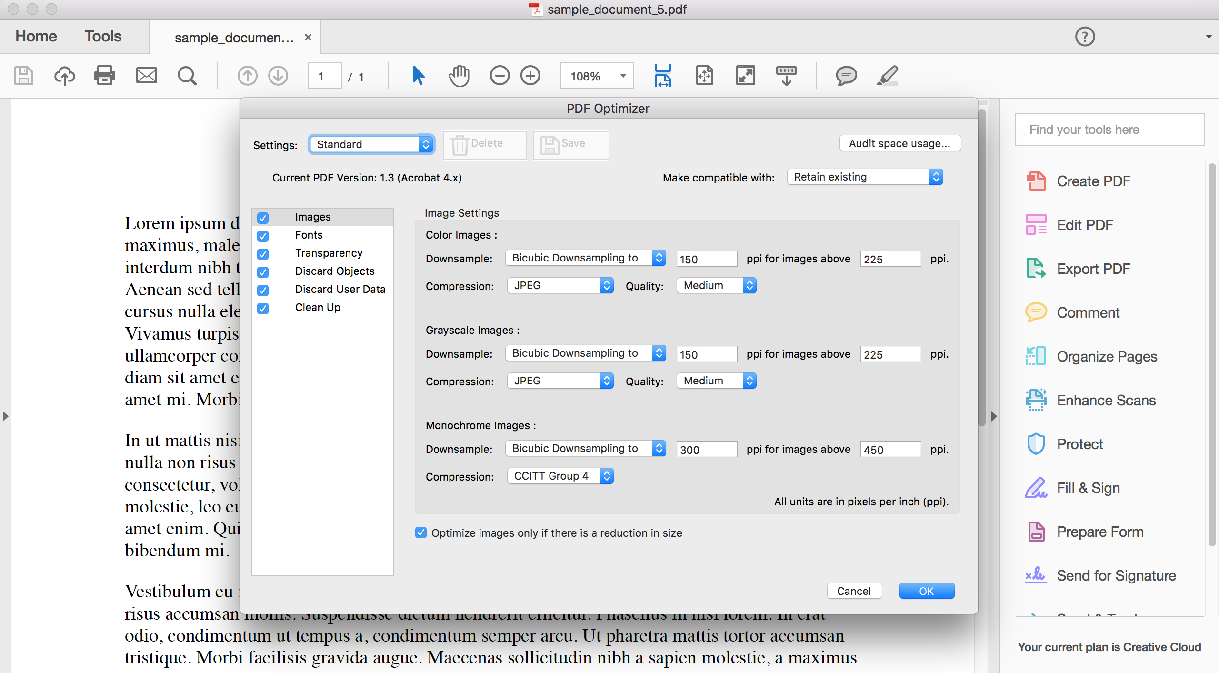This screenshot has height=673, width=1219.
Task: Click the Audit space usage button
Action: [x=899, y=143]
